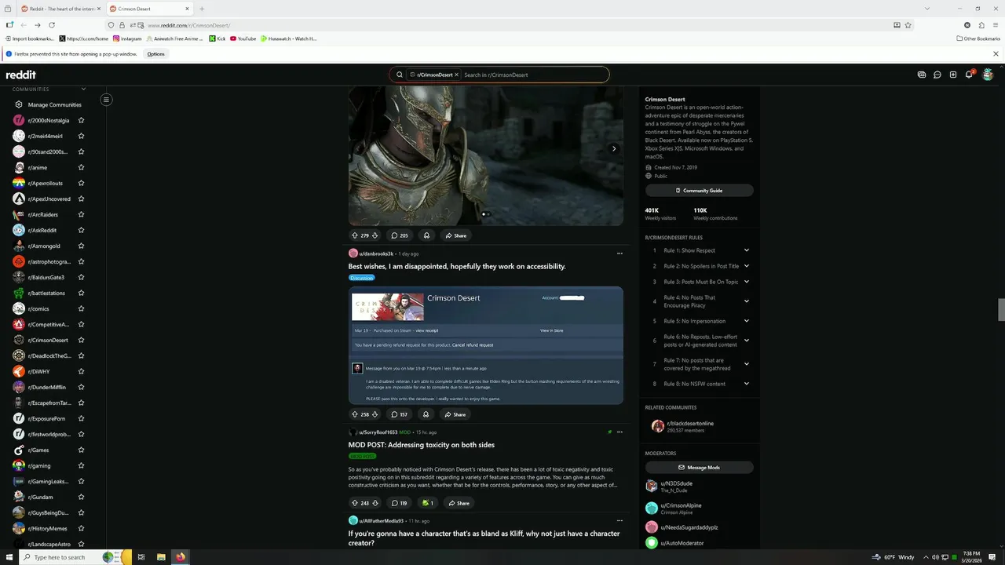This screenshot has height=565, width=1005.
Task: Favorite r/2000sNostalgia with star
Action: [x=81, y=120]
